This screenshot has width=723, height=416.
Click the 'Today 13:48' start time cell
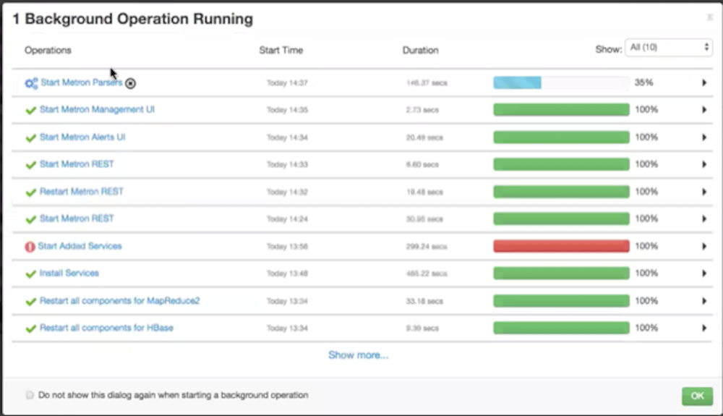click(287, 273)
